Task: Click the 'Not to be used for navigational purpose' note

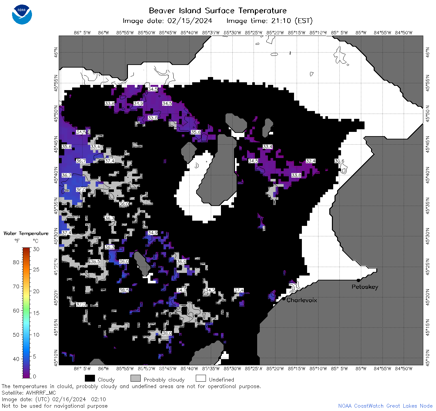Action: (x=54, y=406)
